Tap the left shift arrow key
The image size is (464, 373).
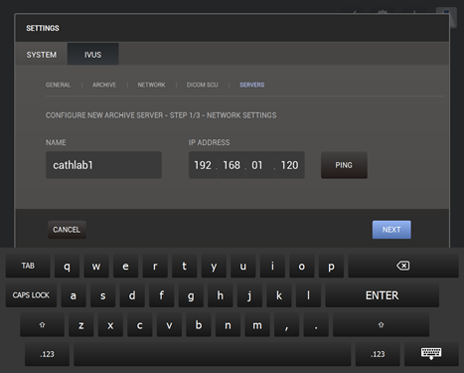tap(42, 325)
